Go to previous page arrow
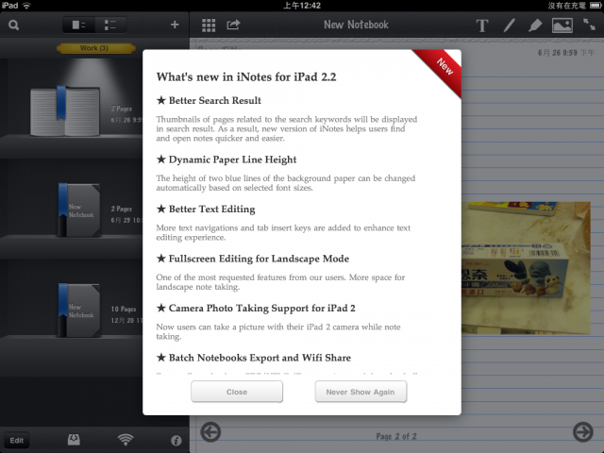604x453 pixels. click(x=210, y=432)
